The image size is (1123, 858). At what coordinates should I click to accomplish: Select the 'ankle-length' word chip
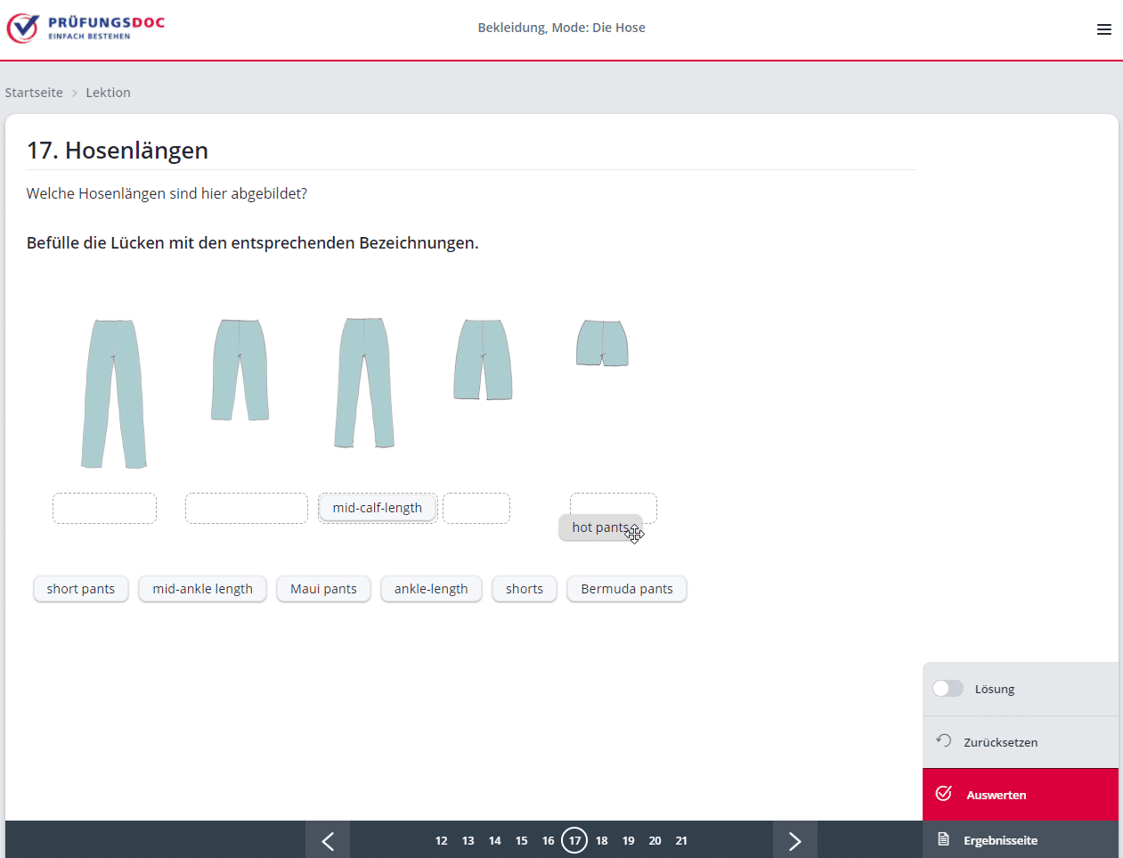[x=431, y=589]
